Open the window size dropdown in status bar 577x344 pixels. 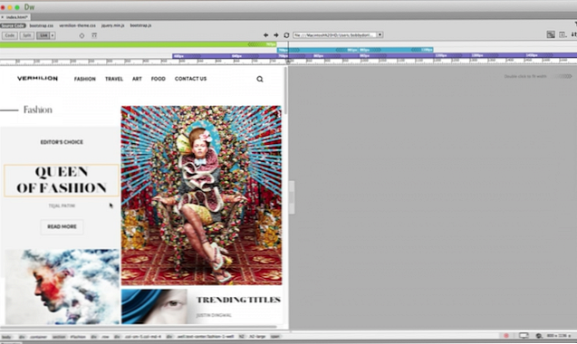[560, 336]
